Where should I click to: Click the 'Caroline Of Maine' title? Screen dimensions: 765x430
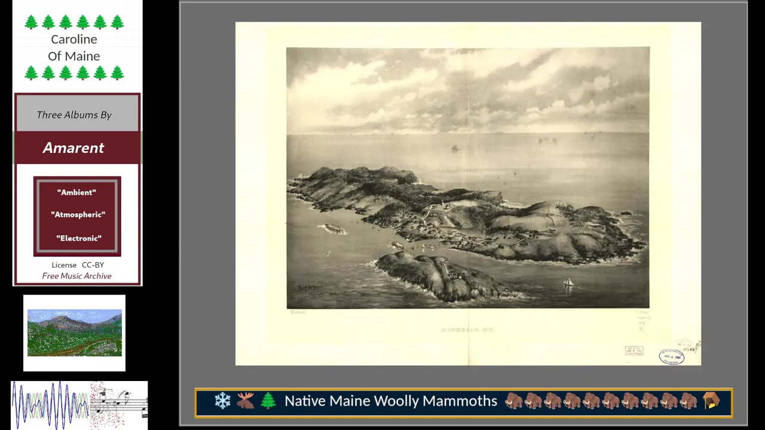[x=74, y=48]
